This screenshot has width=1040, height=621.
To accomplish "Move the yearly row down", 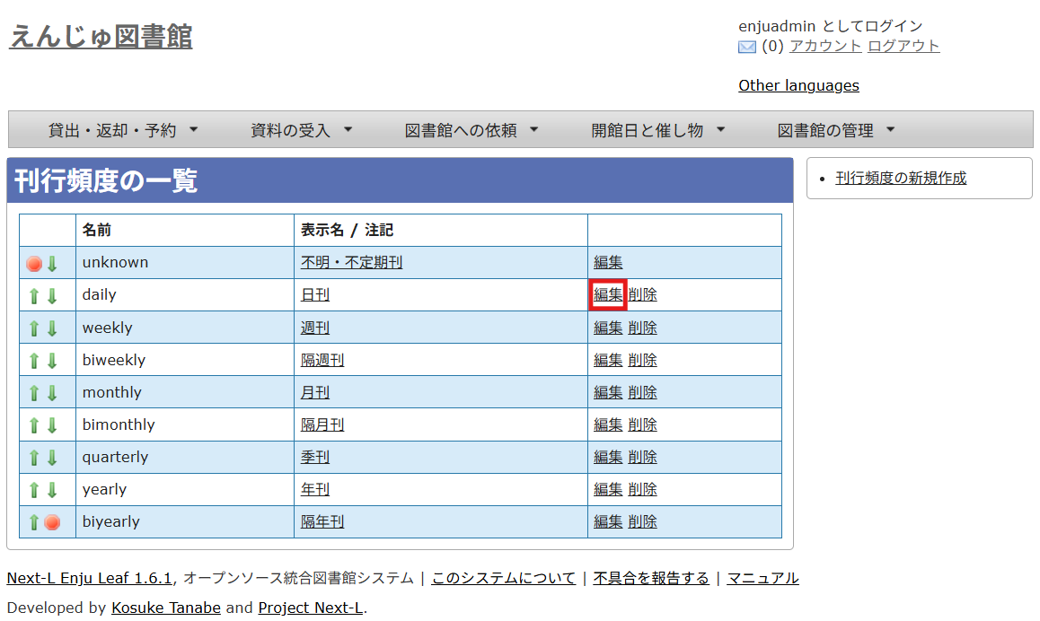I will [x=52, y=490].
